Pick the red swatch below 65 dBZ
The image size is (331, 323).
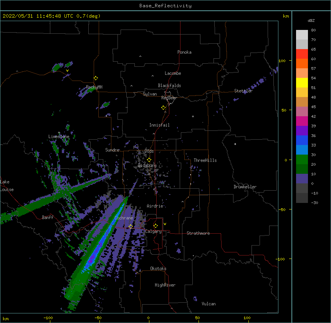click(302, 54)
